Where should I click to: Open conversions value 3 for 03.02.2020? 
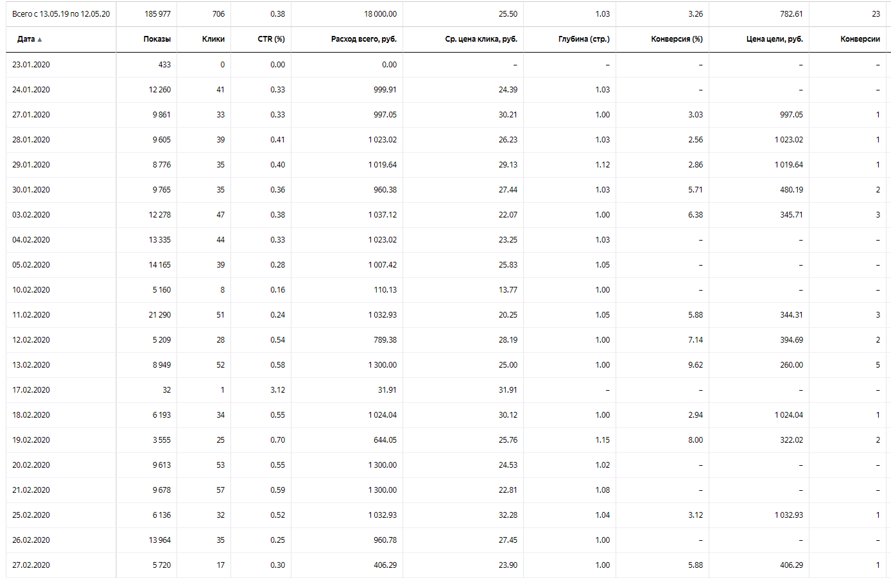[x=878, y=215]
